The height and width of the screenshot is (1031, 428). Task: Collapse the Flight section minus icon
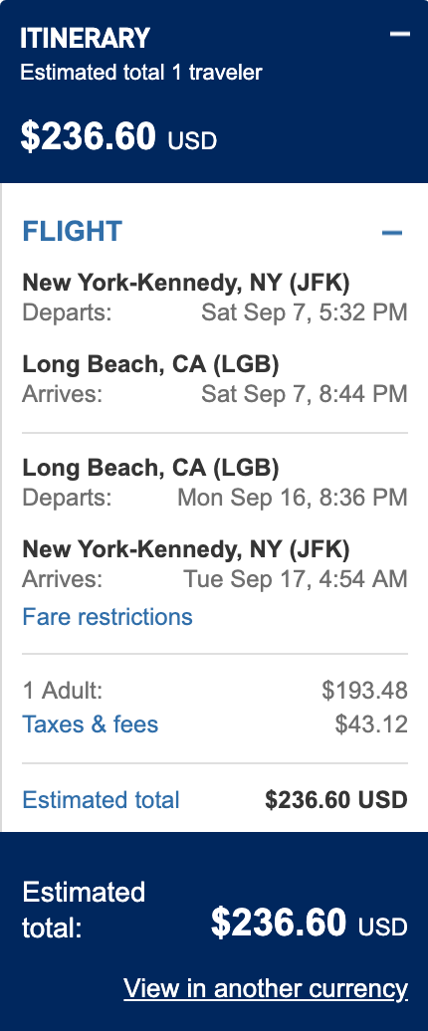coord(392,232)
